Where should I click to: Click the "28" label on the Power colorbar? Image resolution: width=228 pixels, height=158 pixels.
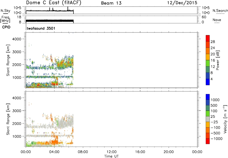tap(213, 42)
